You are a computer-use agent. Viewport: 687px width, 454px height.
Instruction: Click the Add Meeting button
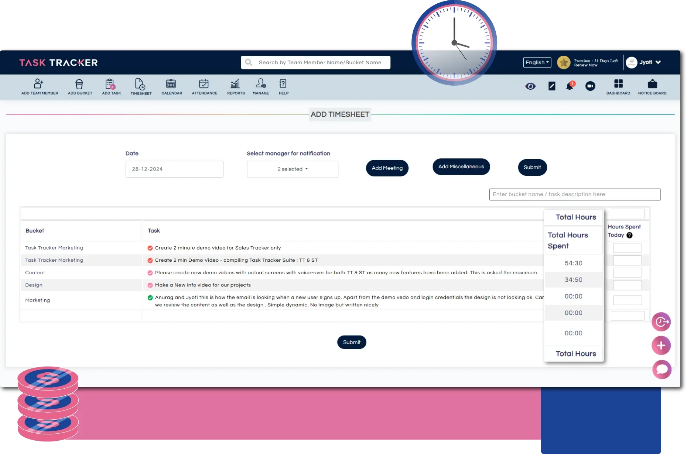pos(387,168)
